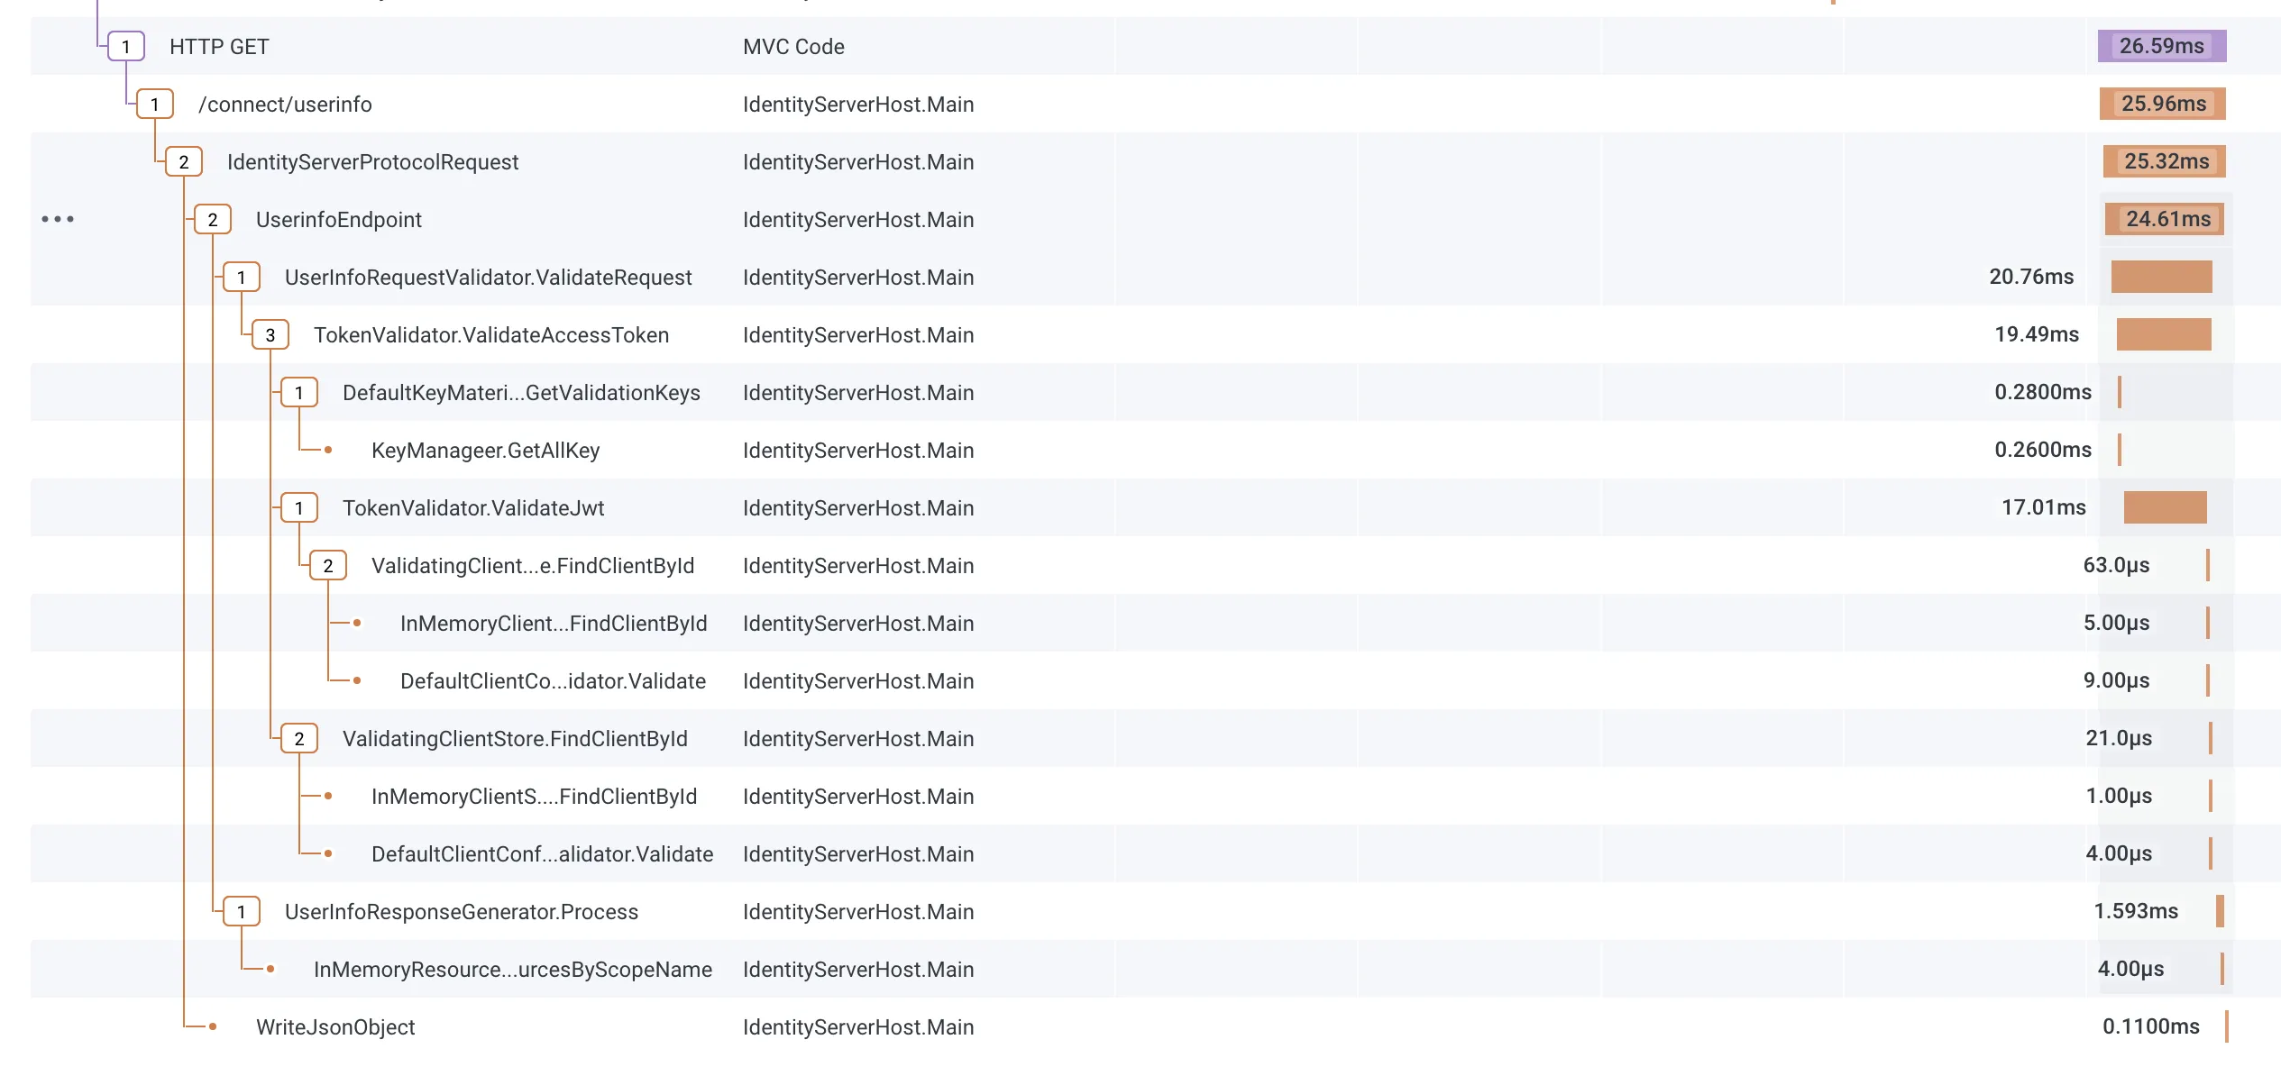The height and width of the screenshot is (1067, 2281).
Task: Expand TokenValidator.ValidateAccessToken via its 3 badge
Action: point(270,334)
